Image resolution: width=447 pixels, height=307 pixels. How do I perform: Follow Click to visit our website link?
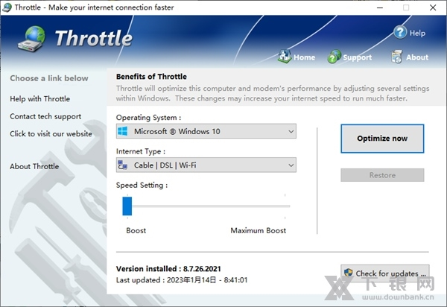(51, 134)
